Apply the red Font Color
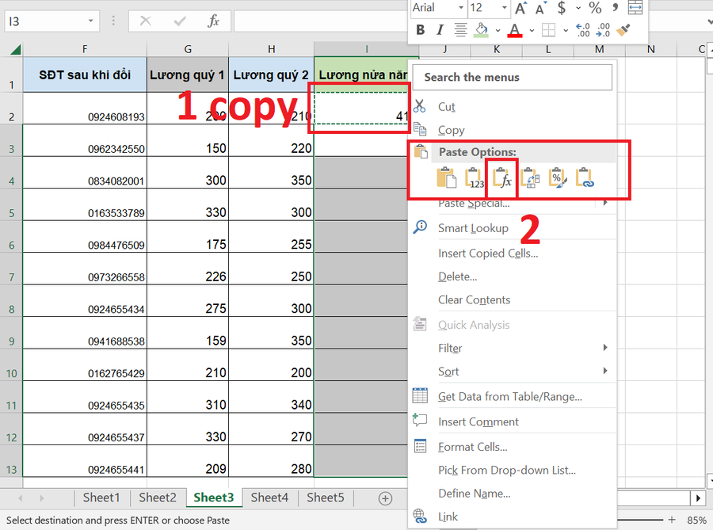 (x=514, y=30)
